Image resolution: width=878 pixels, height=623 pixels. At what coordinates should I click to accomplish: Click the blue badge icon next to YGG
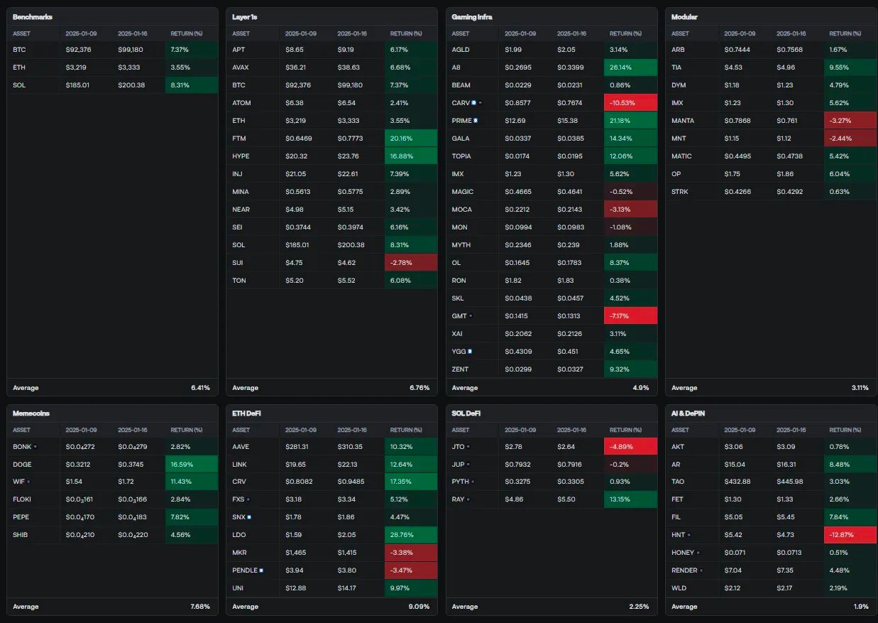(470, 352)
